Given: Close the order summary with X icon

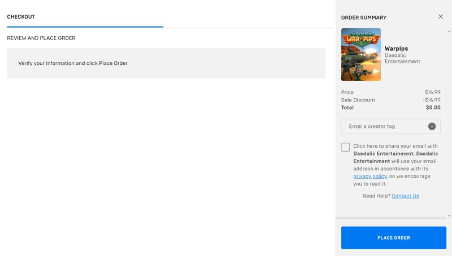Looking at the screenshot, I should pos(441,17).
